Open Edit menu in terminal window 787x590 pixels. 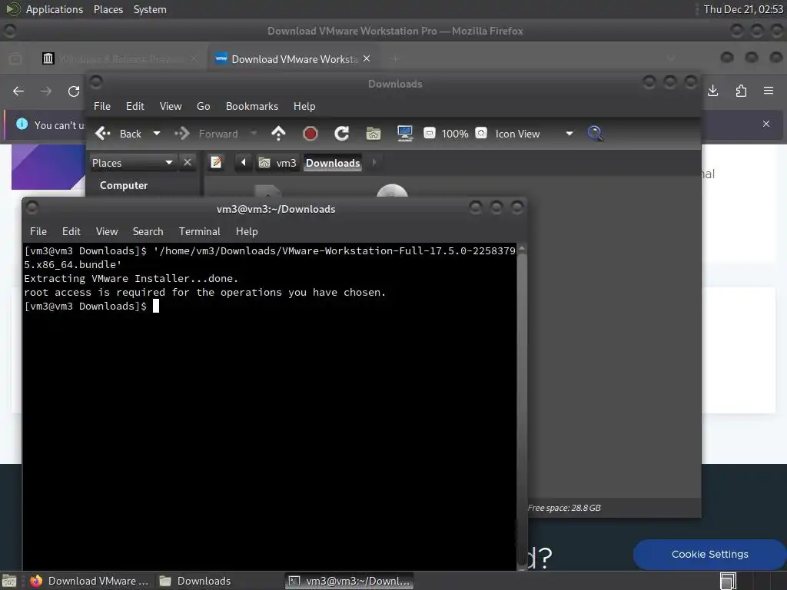pos(71,231)
